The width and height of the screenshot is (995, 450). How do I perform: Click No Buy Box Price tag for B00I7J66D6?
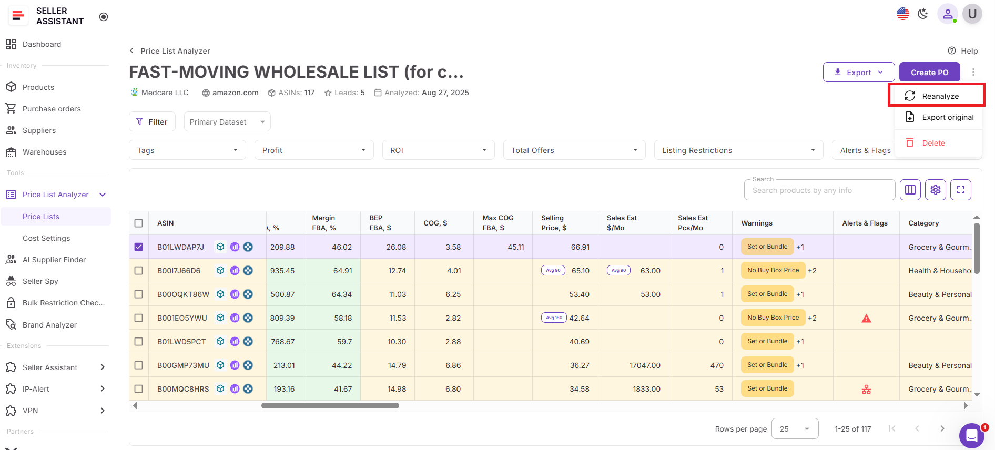click(x=773, y=270)
